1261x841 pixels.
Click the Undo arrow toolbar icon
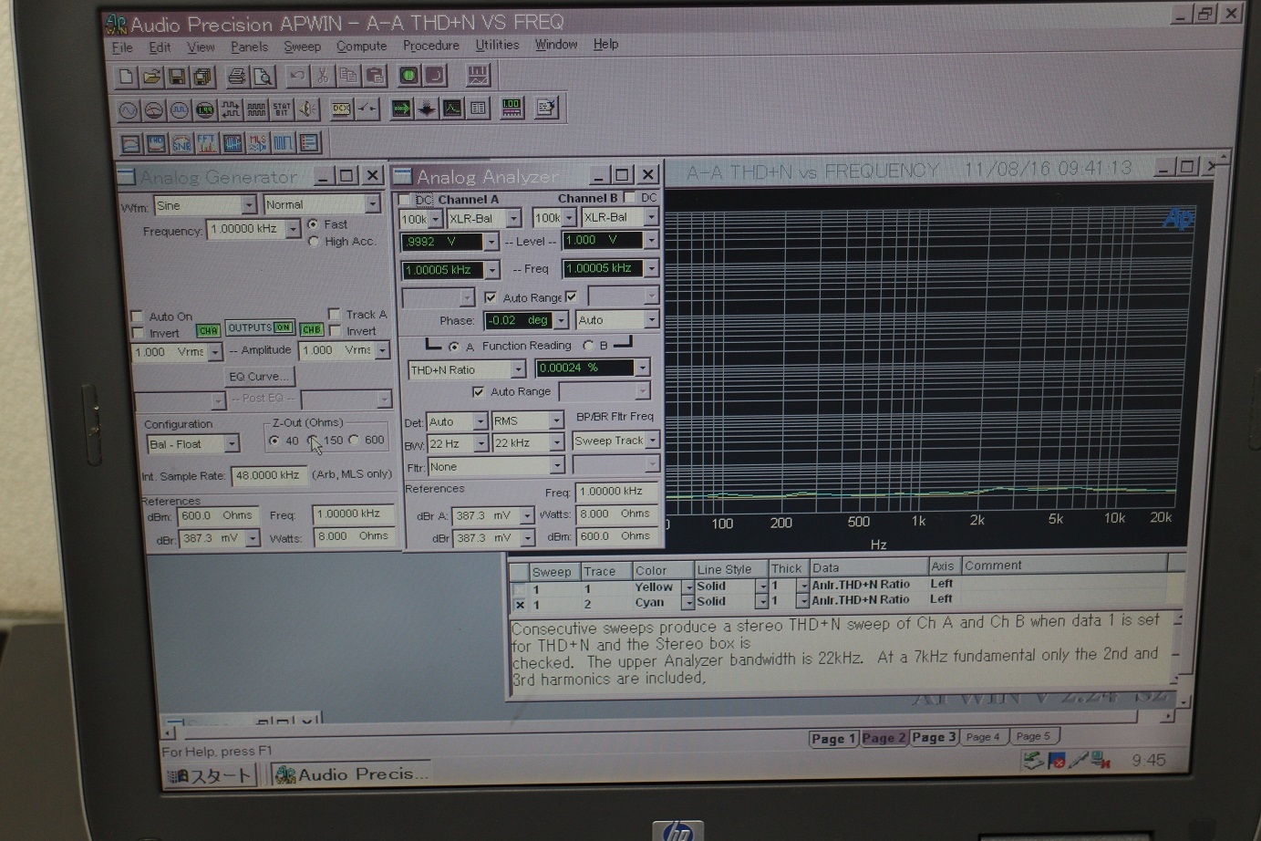point(297,76)
